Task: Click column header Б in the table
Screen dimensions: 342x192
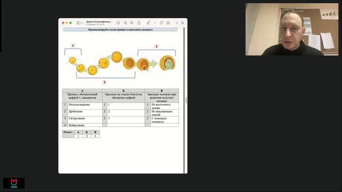Action: 123,91
